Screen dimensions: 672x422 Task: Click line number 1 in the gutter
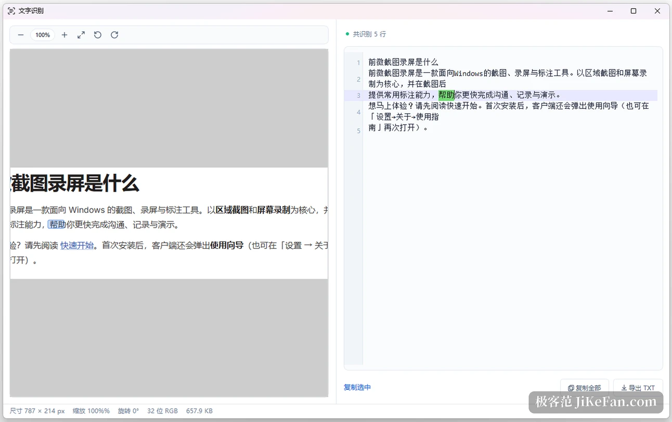pos(358,63)
